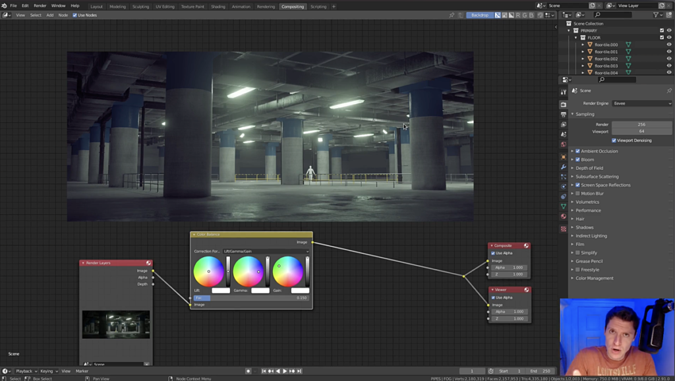Expand the Color Management panel

(594, 278)
